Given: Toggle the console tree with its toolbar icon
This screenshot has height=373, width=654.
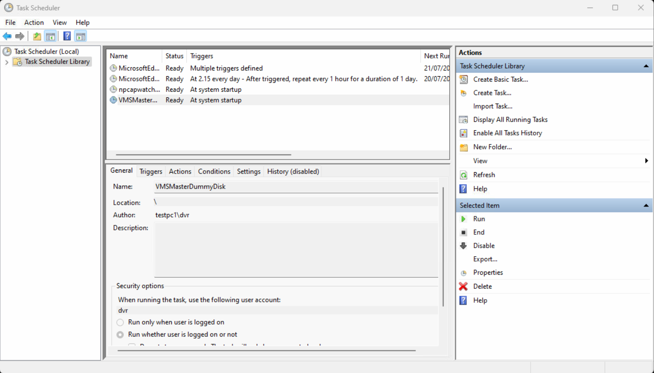Looking at the screenshot, I should (50, 36).
